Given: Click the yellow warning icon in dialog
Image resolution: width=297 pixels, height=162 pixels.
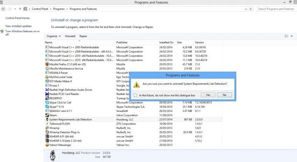Looking at the screenshot, I should pos(137,85).
